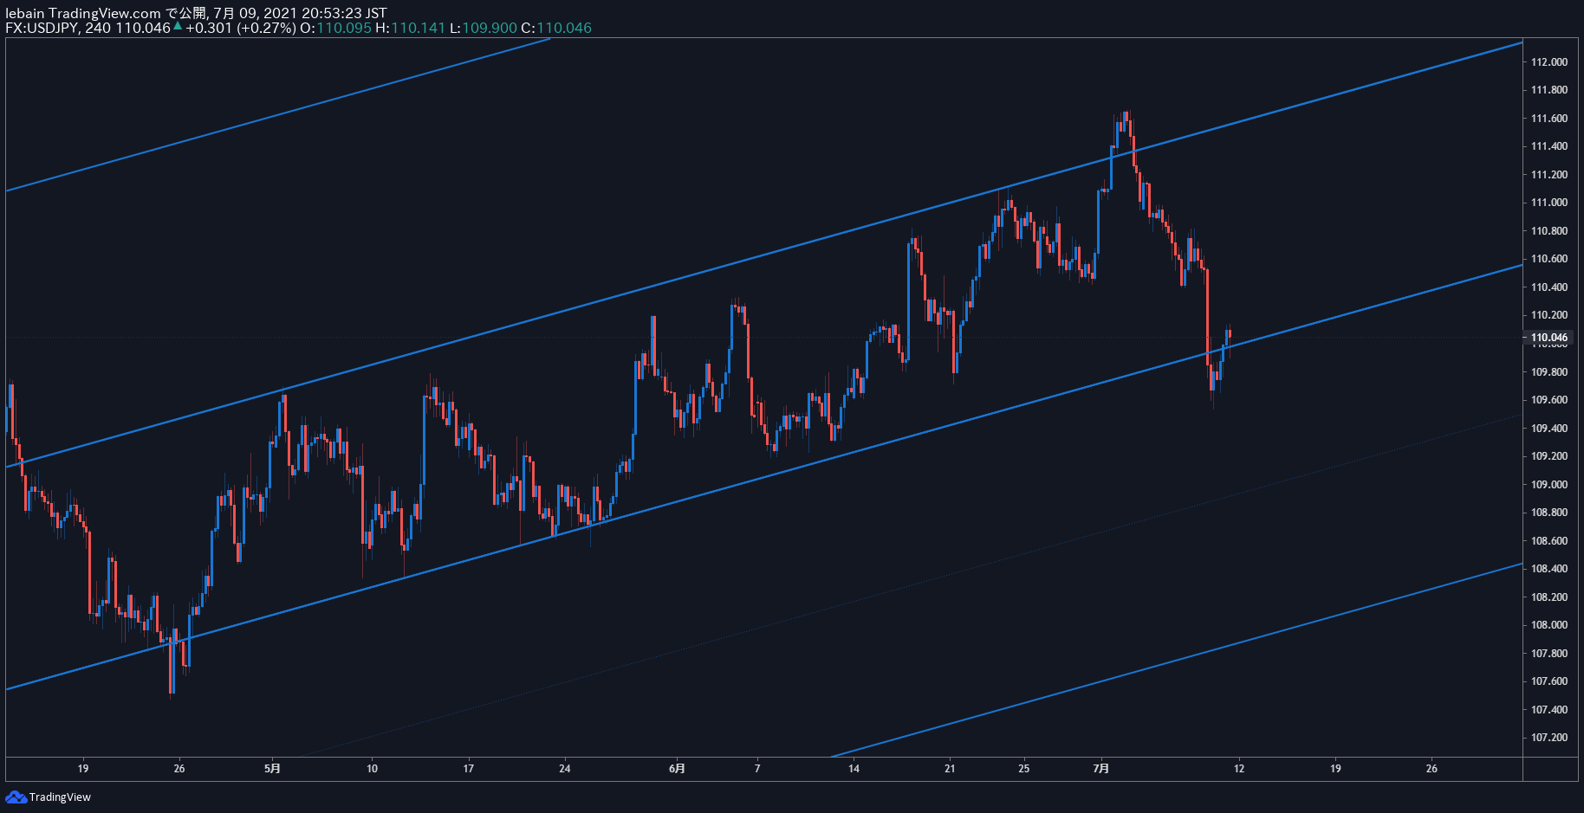Open the TradingView text link at the bottom

60,797
